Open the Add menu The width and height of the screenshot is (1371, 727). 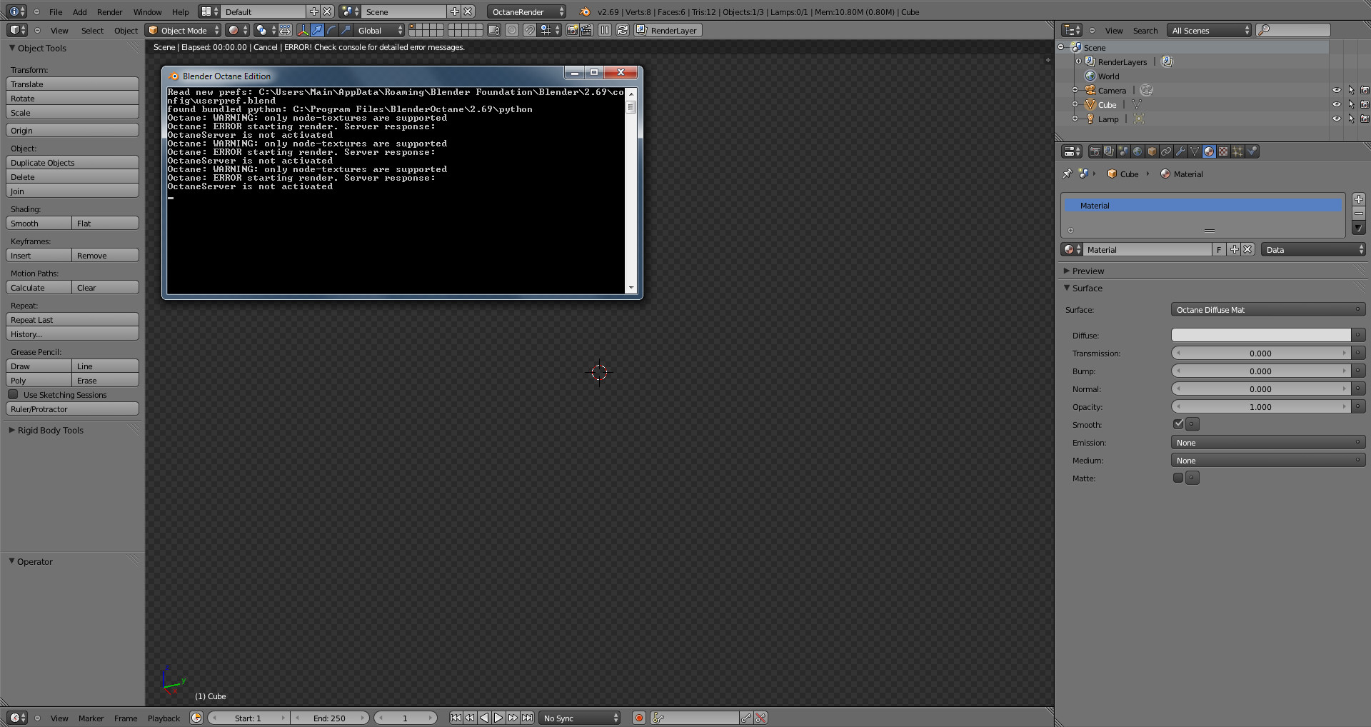click(80, 11)
